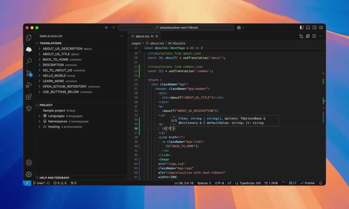Open the Extensions view
349x209 pixels.
point(29,97)
